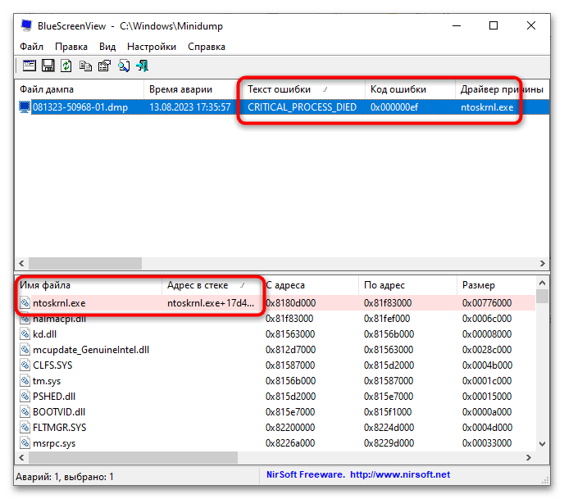Screen dimensions: 564x499
Task: Click lower pane horizontal scrollbar right arrow
Action: tap(529, 457)
